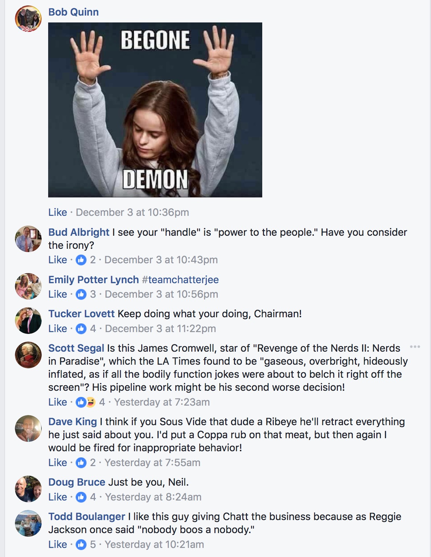Image resolution: width=431 pixels, height=557 pixels.
Task: Like Doug Bruce's comment
Action: tap(58, 497)
